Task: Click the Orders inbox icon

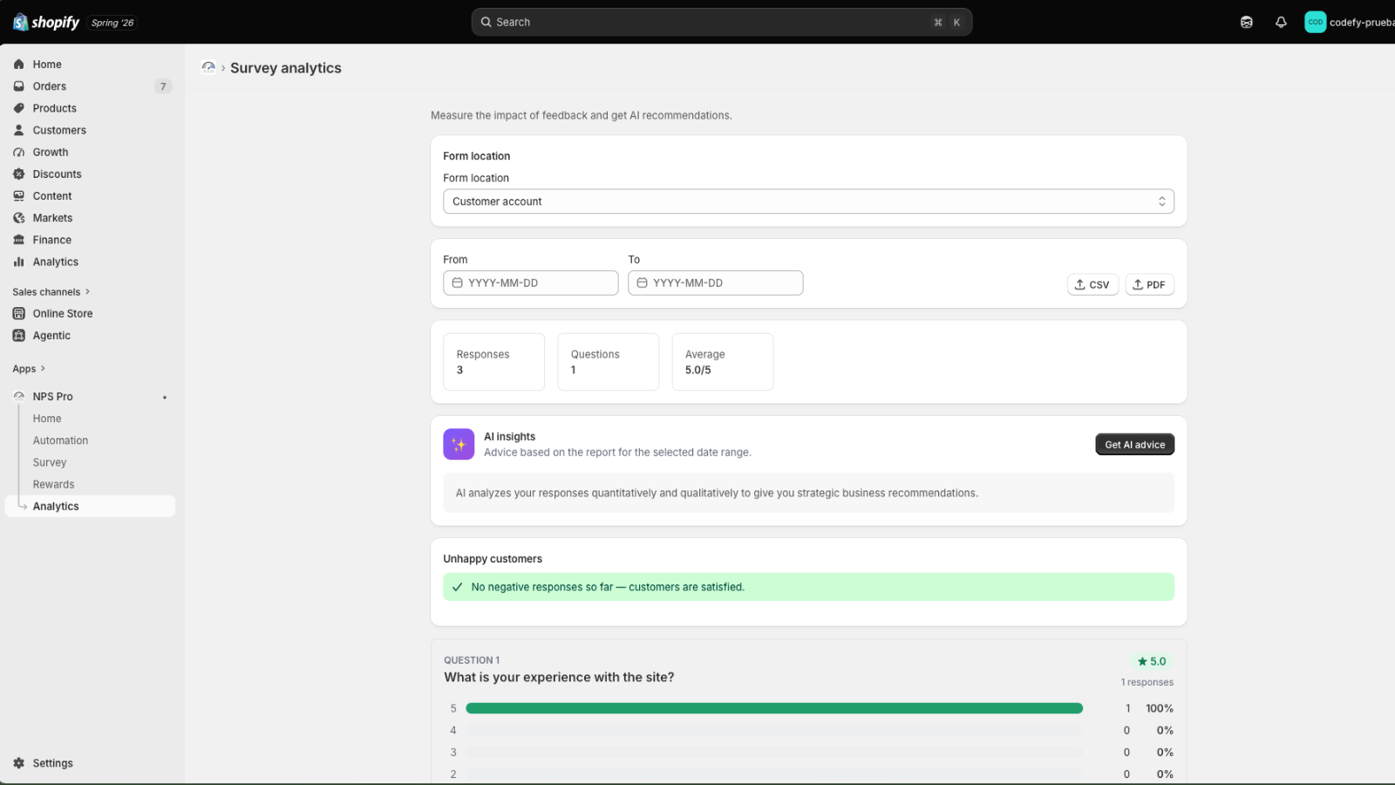Action: pyautogui.click(x=19, y=86)
